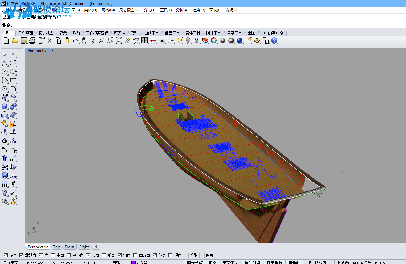Click the padlock Lock objects icon
Image resolution: width=406 pixels, height=264 pixels.
(x=197, y=40)
